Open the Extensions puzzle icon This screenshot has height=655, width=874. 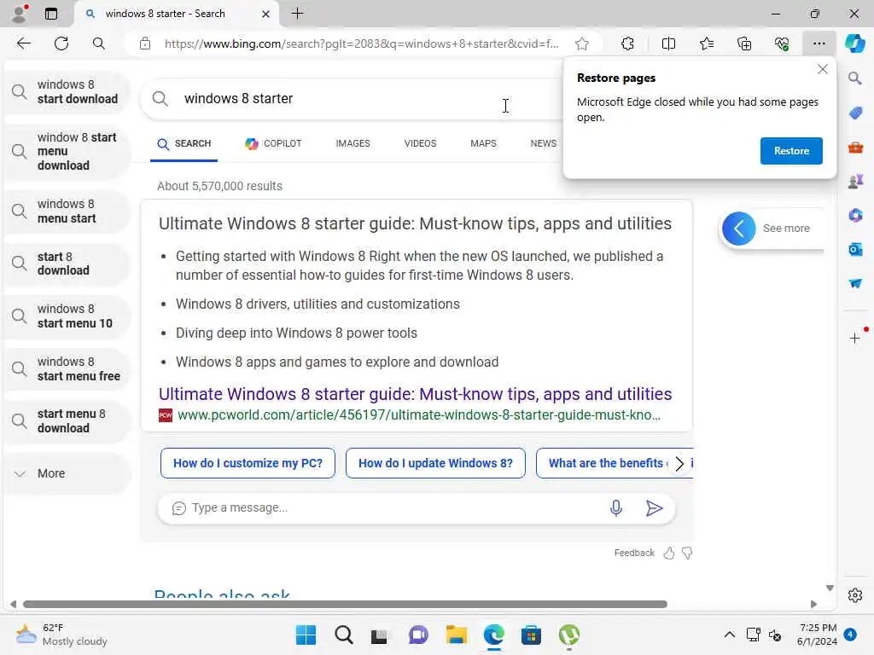(627, 43)
